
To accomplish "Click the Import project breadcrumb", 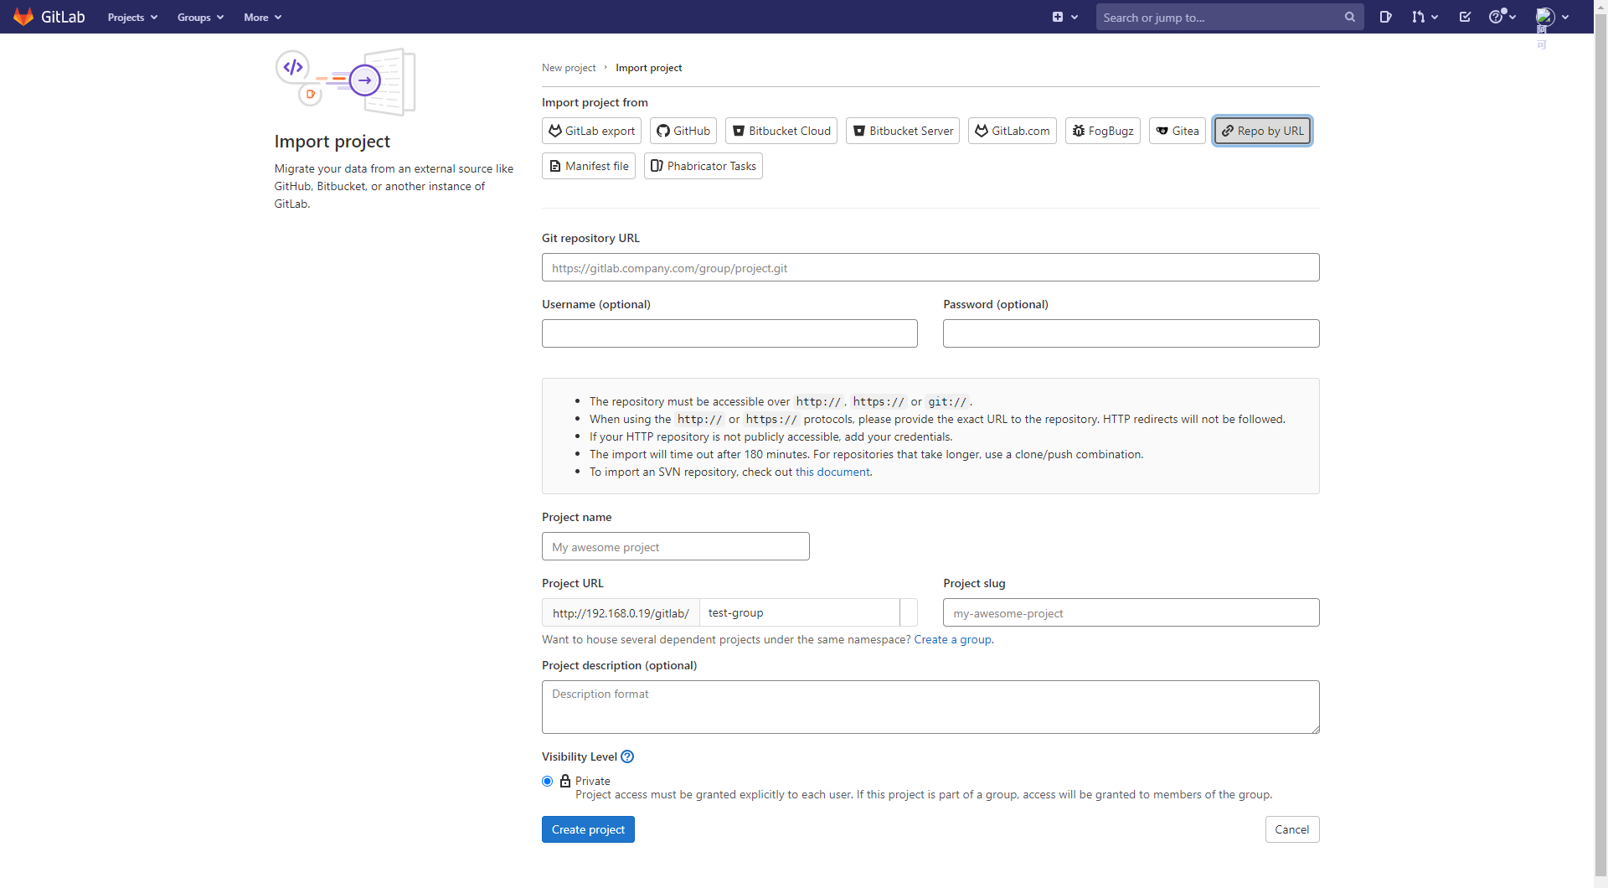I will tap(649, 68).
